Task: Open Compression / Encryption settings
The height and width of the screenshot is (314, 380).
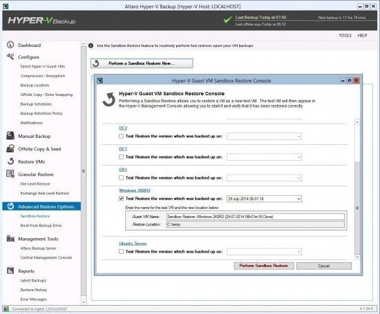Action: pos(43,76)
